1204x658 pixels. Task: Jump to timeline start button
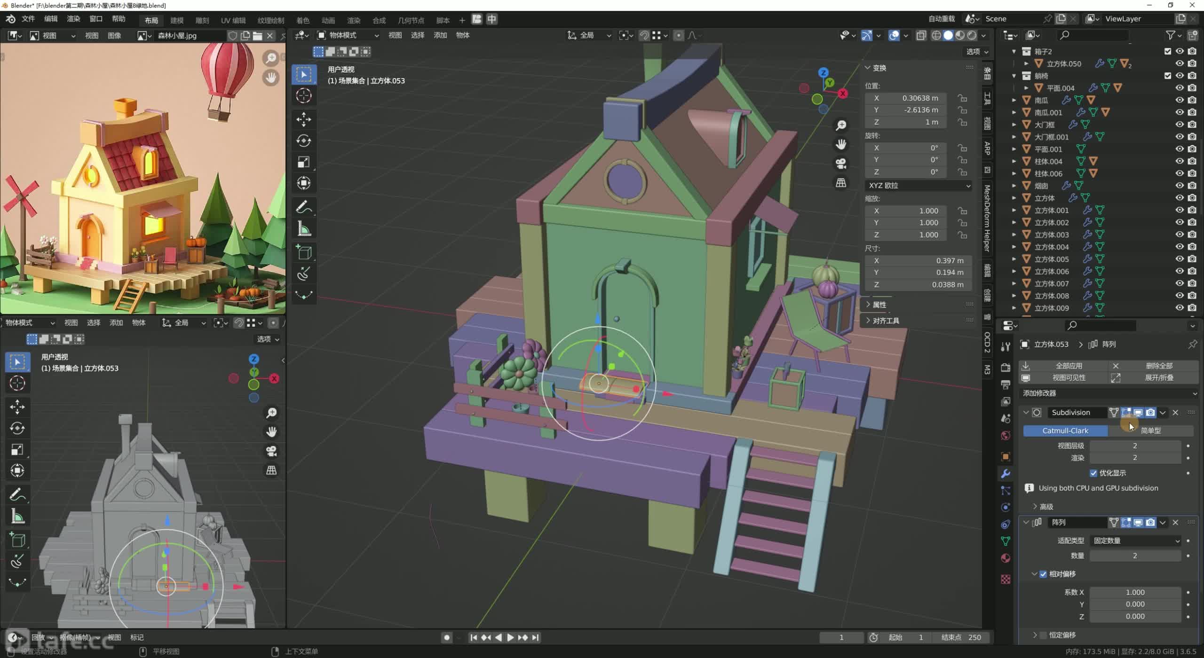[x=474, y=638]
